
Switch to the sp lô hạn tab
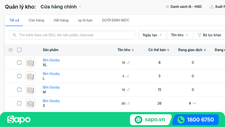point(85,20)
